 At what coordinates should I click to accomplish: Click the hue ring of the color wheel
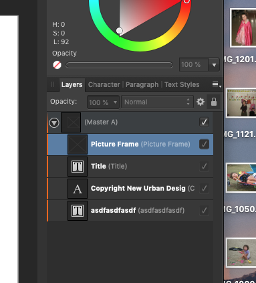tap(140, 46)
